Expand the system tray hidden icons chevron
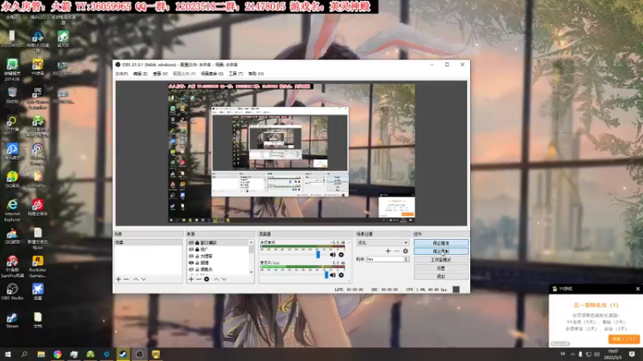This screenshot has height=361, width=643. (572, 355)
